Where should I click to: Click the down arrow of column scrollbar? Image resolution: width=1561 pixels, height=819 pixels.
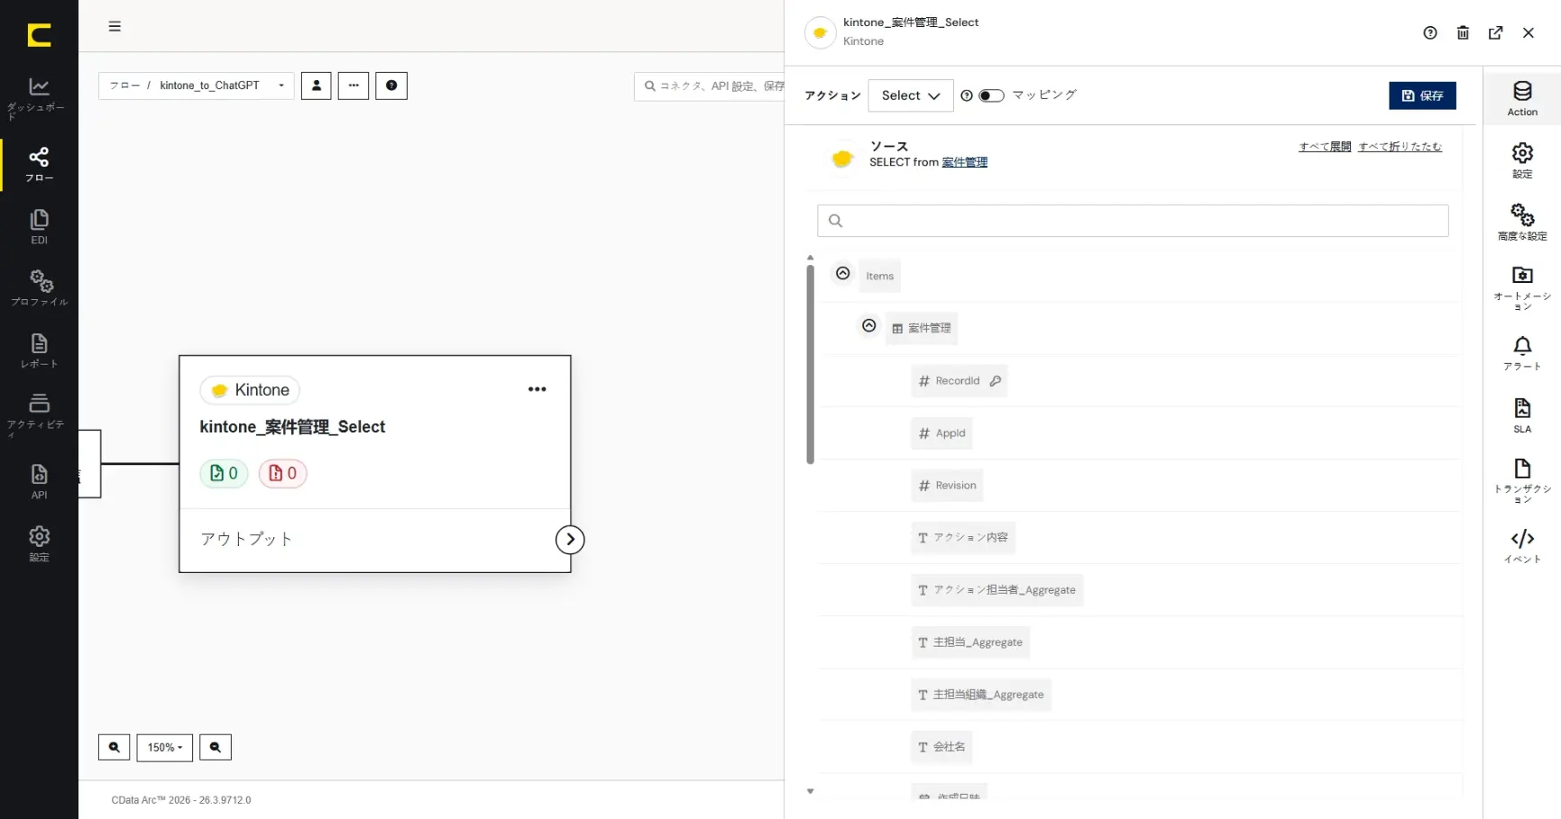[x=810, y=791]
